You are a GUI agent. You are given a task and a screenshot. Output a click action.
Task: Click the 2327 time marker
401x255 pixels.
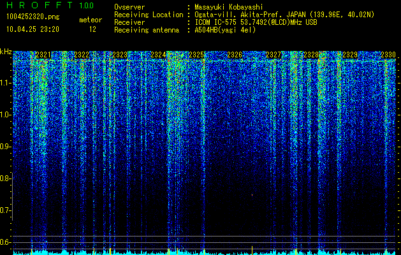pyautogui.click(x=273, y=55)
